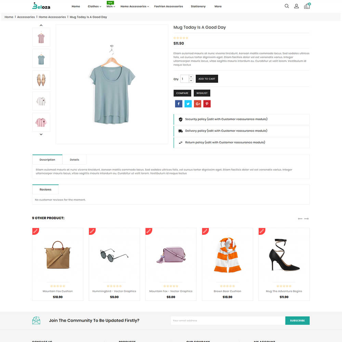This screenshot has height=342, width=342.
Task: Add the product to cart
Action: 207,79
